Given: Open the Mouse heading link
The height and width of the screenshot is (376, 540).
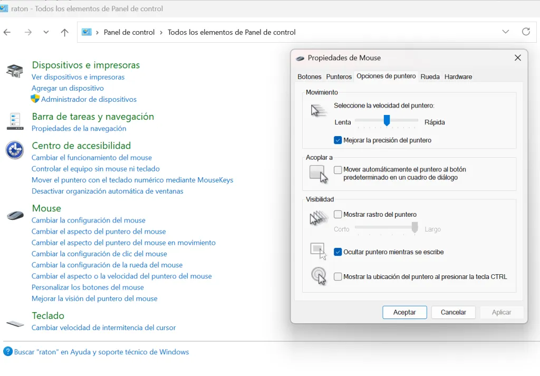Looking at the screenshot, I should click(46, 208).
